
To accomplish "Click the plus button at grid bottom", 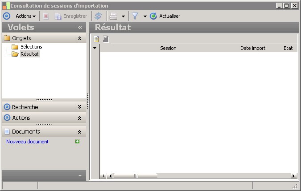I will [x=103, y=176].
